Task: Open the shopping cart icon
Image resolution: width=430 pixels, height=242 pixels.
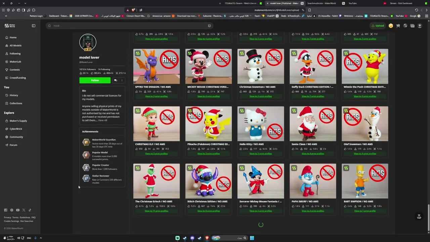Action: tap(398, 26)
